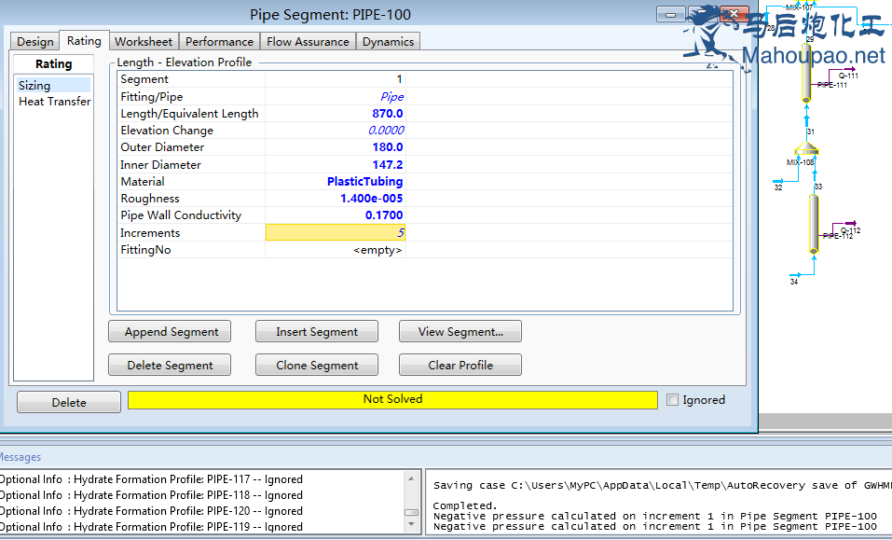Select Heat Transfer in the Rating list

55,102
